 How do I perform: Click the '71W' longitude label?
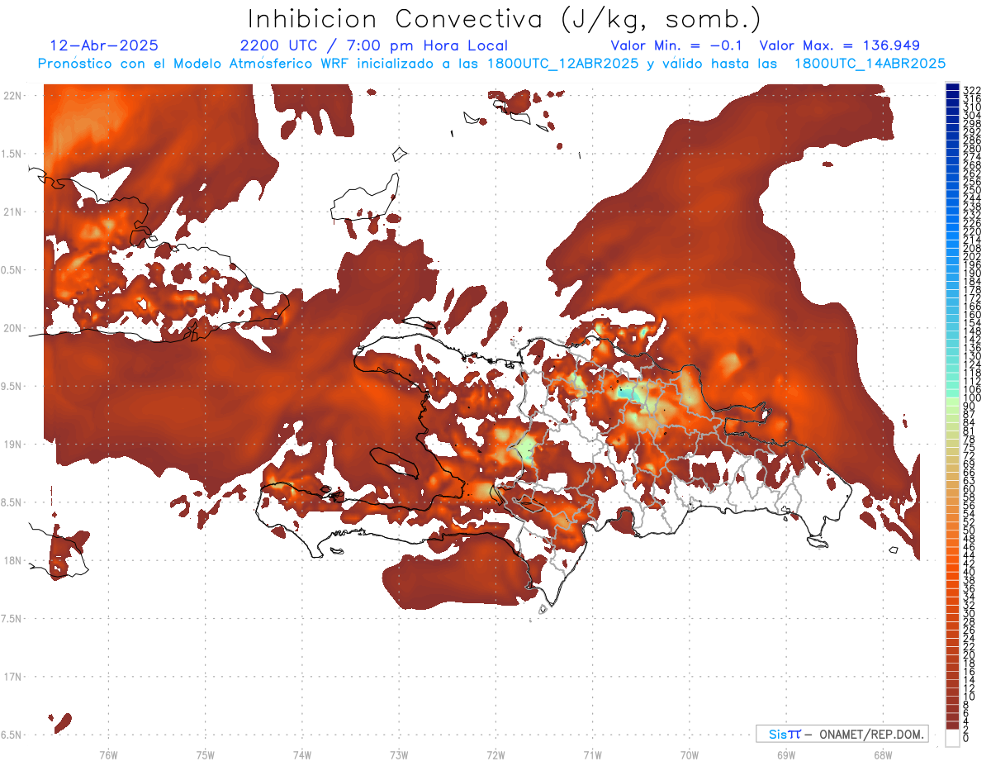click(593, 754)
